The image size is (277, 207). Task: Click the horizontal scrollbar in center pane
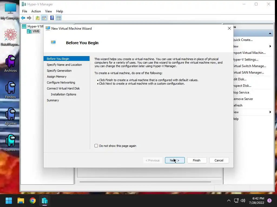145,182
